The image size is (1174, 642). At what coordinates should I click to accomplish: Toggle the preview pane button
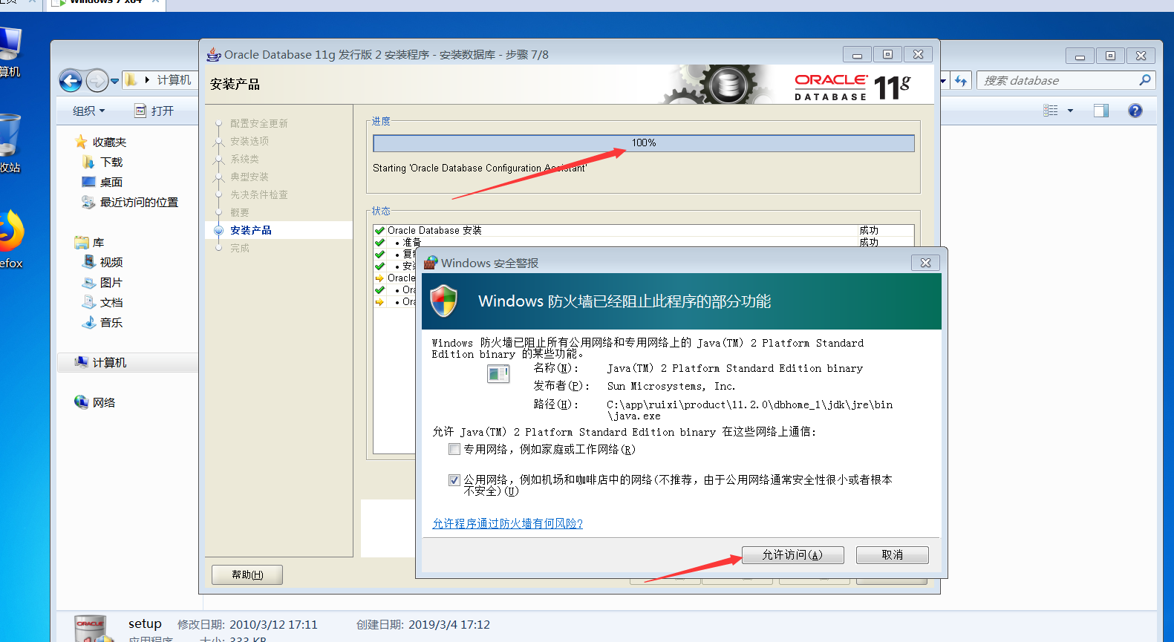tap(1101, 111)
